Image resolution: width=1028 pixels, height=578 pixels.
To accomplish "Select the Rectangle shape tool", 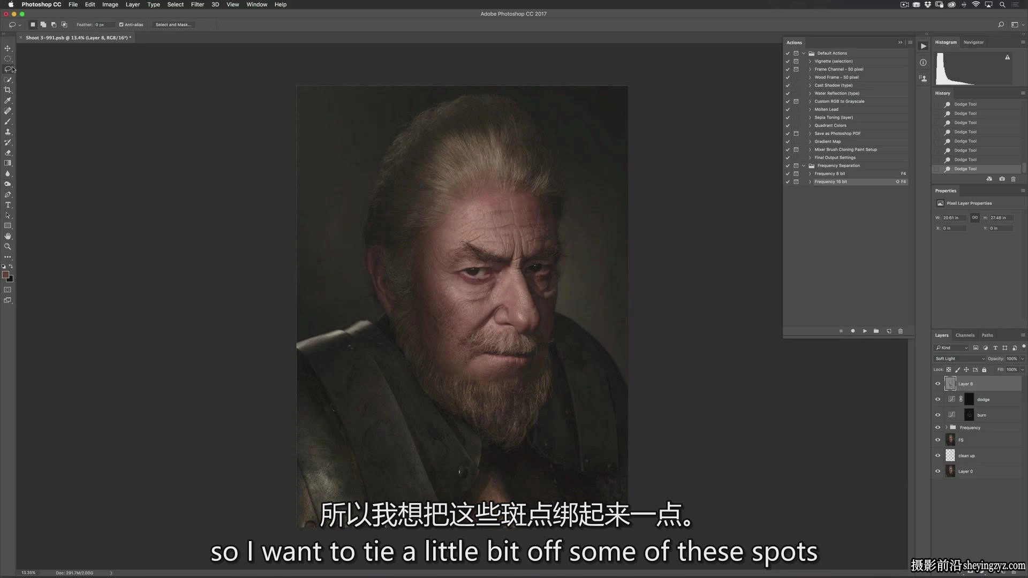I will (7, 226).
